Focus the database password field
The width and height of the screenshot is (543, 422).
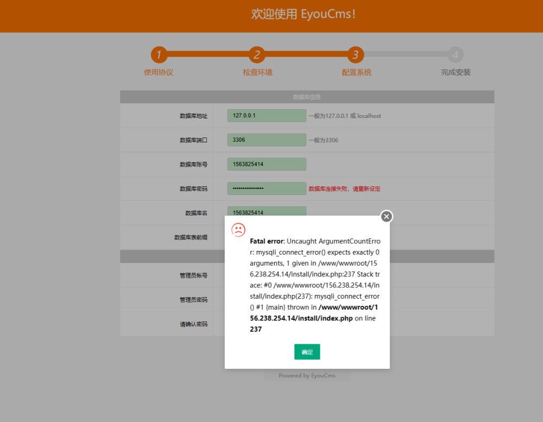tap(267, 188)
